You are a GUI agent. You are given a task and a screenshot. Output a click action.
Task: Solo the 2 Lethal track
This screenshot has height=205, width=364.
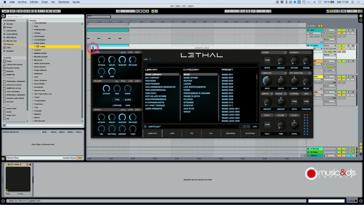pyautogui.click(x=348, y=46)
